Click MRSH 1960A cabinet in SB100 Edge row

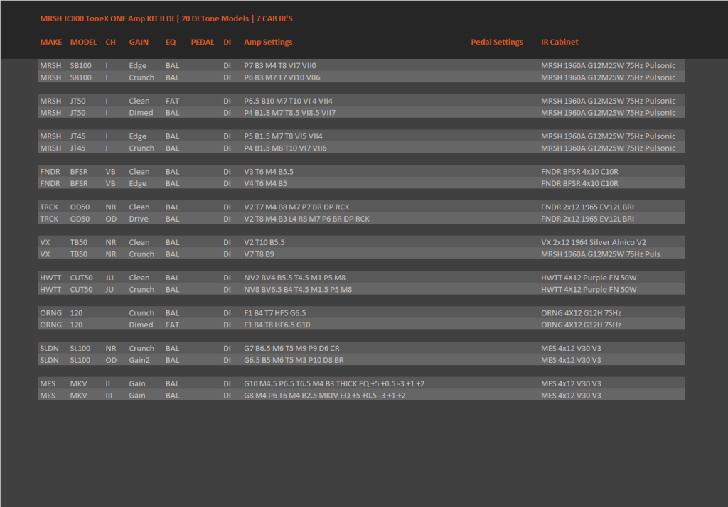click(609, 66)
